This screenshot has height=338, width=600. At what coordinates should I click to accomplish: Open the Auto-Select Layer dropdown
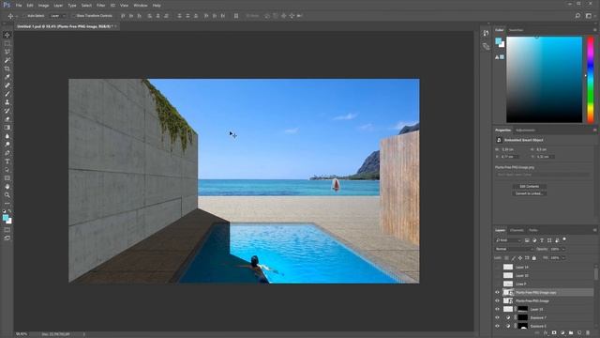pyautogui.click(x=58, y=16)
